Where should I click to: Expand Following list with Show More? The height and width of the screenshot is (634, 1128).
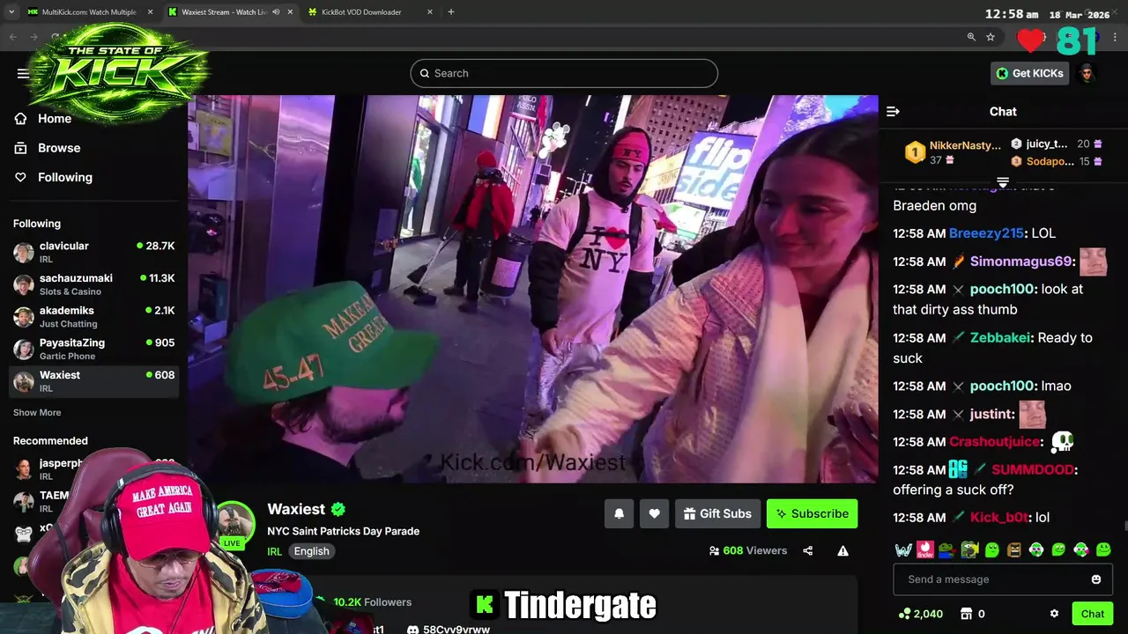[x=37, y=412]
